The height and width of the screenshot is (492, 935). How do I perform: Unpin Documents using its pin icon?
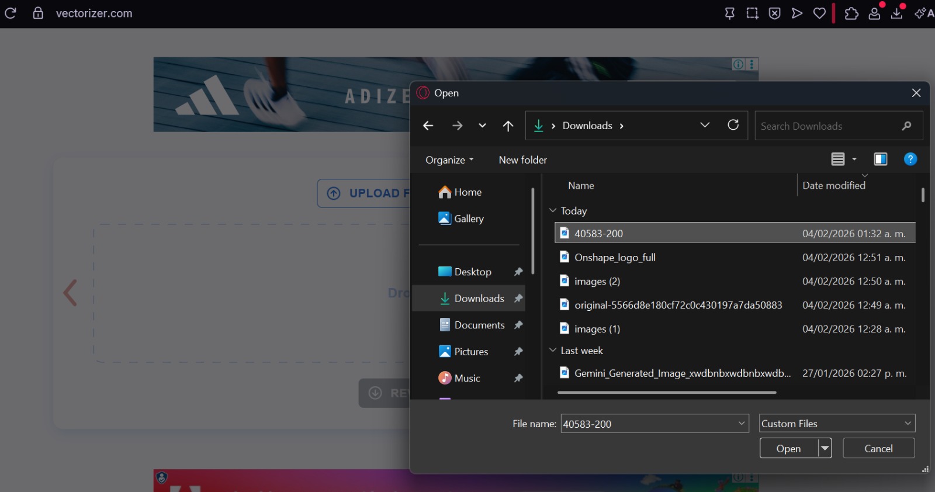pos(518,325)
